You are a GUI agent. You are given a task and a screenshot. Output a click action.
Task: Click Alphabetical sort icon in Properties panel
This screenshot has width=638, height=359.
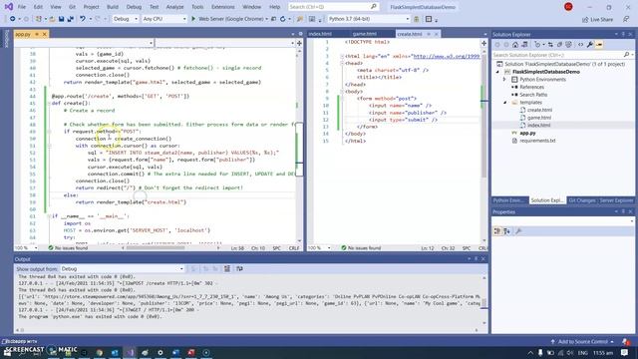pos(506,231)
